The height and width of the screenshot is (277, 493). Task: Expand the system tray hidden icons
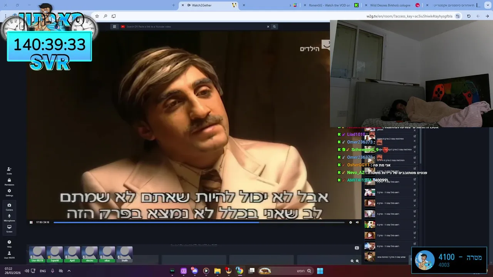coord(69,271)
